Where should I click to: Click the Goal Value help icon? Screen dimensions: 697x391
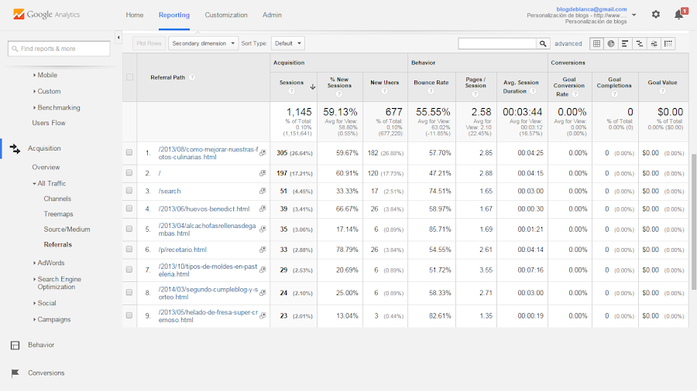click(x=662, y=91)
